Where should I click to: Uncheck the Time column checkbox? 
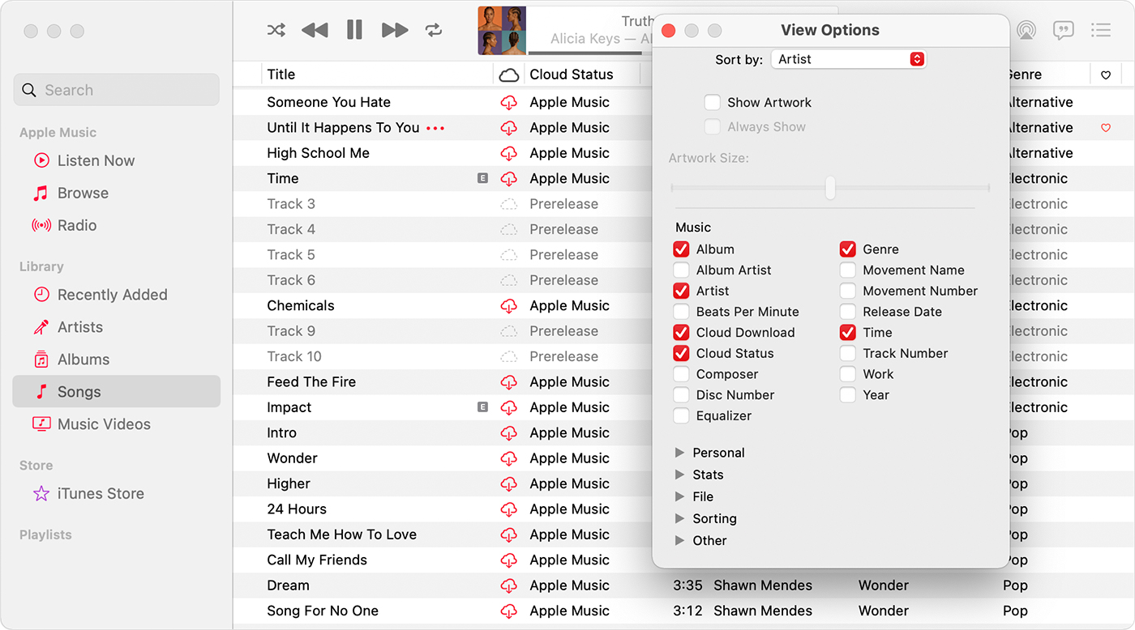click(x=848, y=333)
